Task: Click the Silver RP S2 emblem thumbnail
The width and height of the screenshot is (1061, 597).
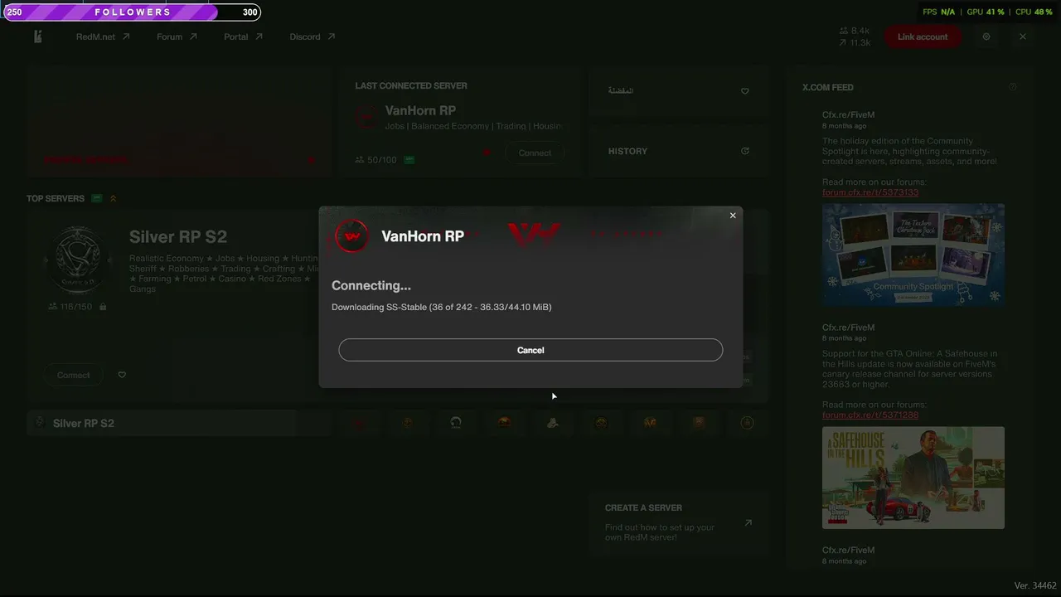Action: pos(76,260)
